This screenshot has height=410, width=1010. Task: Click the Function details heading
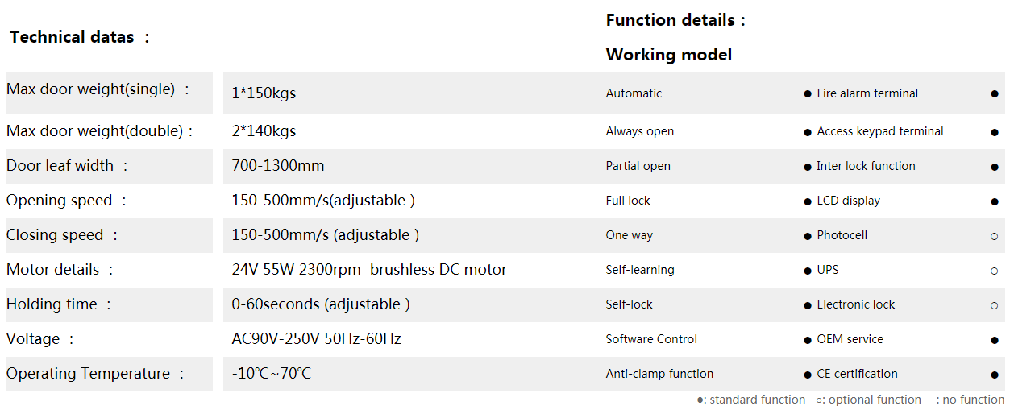point(670,20)
